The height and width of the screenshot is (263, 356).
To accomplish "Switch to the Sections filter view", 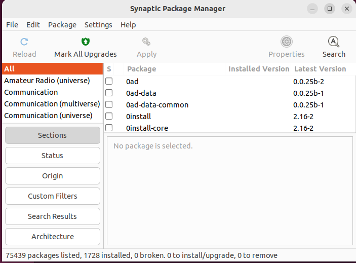I will coord(53,135).
